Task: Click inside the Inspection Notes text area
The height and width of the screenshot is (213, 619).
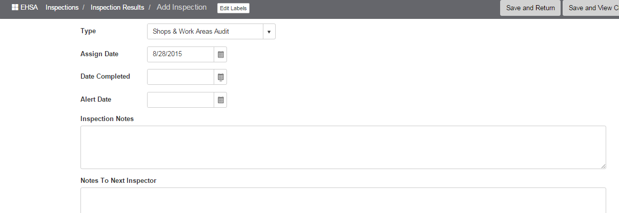Action: (343, 147)
